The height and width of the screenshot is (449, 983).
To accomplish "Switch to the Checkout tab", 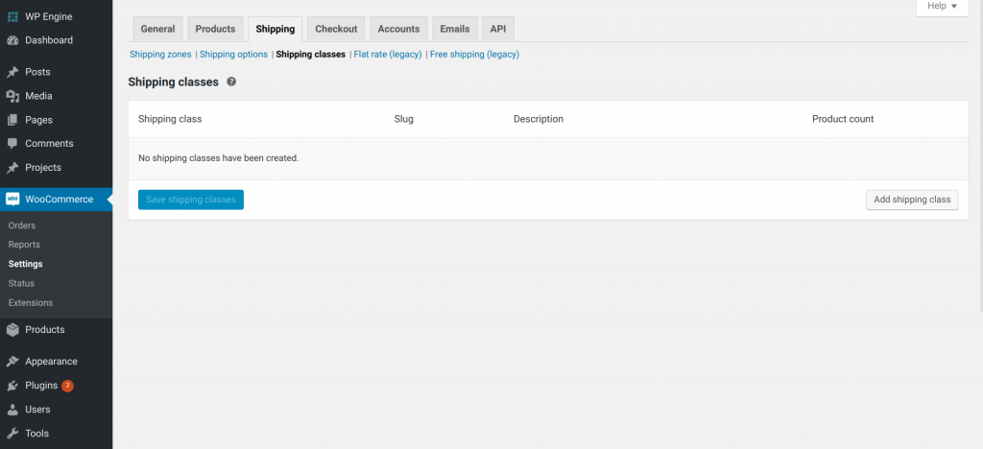I will pos(336,29).
